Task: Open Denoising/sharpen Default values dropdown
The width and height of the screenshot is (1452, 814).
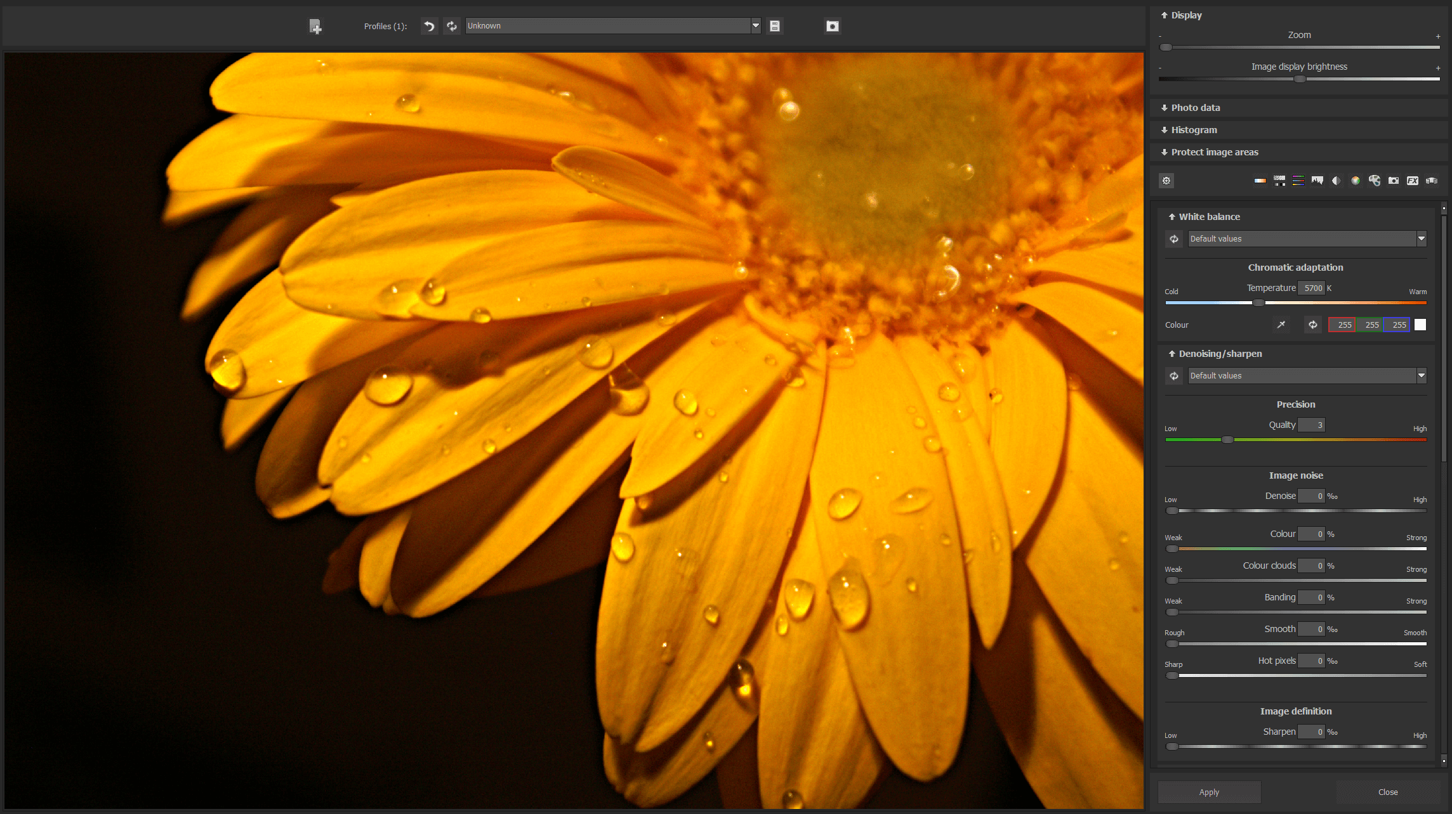Action: pos(1307,376)
